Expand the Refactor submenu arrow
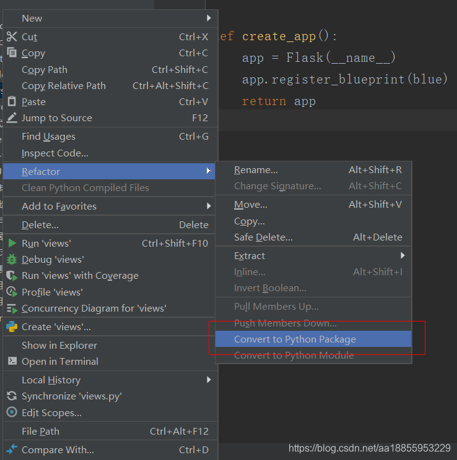The width and height of the screenshot is (457, 460). [209, 171]
